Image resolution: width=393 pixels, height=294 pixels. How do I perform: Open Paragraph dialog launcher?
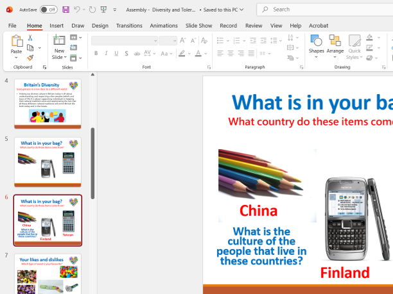[302, 67]
